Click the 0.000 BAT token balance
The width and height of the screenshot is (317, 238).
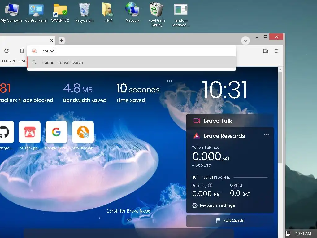pyautogui.click(x=211, y=156)
